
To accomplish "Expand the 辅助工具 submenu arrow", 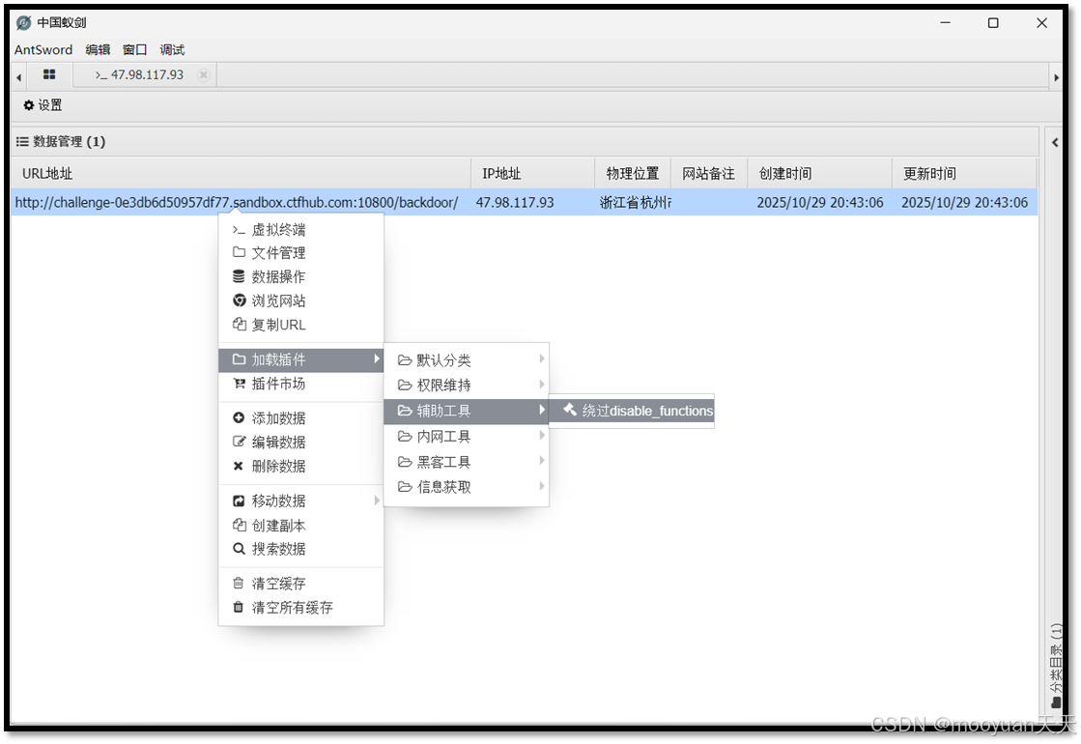I will pyautogui.click(x=542, y=411).
